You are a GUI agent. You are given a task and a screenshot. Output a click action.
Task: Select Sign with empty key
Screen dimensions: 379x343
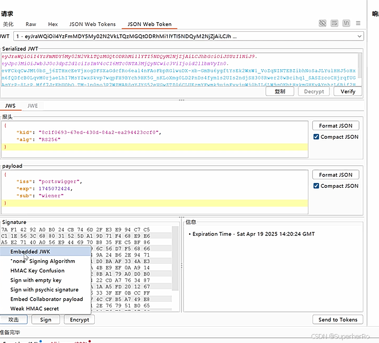click(x=45, y=280)
